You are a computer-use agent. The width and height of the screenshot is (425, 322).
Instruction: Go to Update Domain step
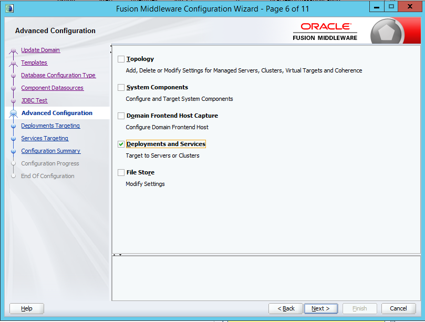(40, 50)
